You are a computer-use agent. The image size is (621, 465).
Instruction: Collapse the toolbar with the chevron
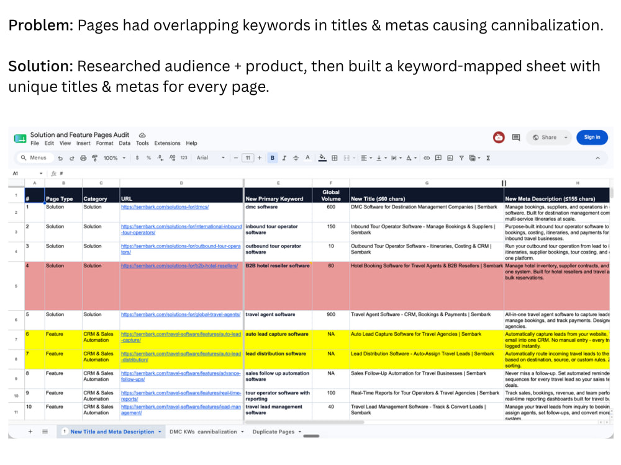pos(597,157)
